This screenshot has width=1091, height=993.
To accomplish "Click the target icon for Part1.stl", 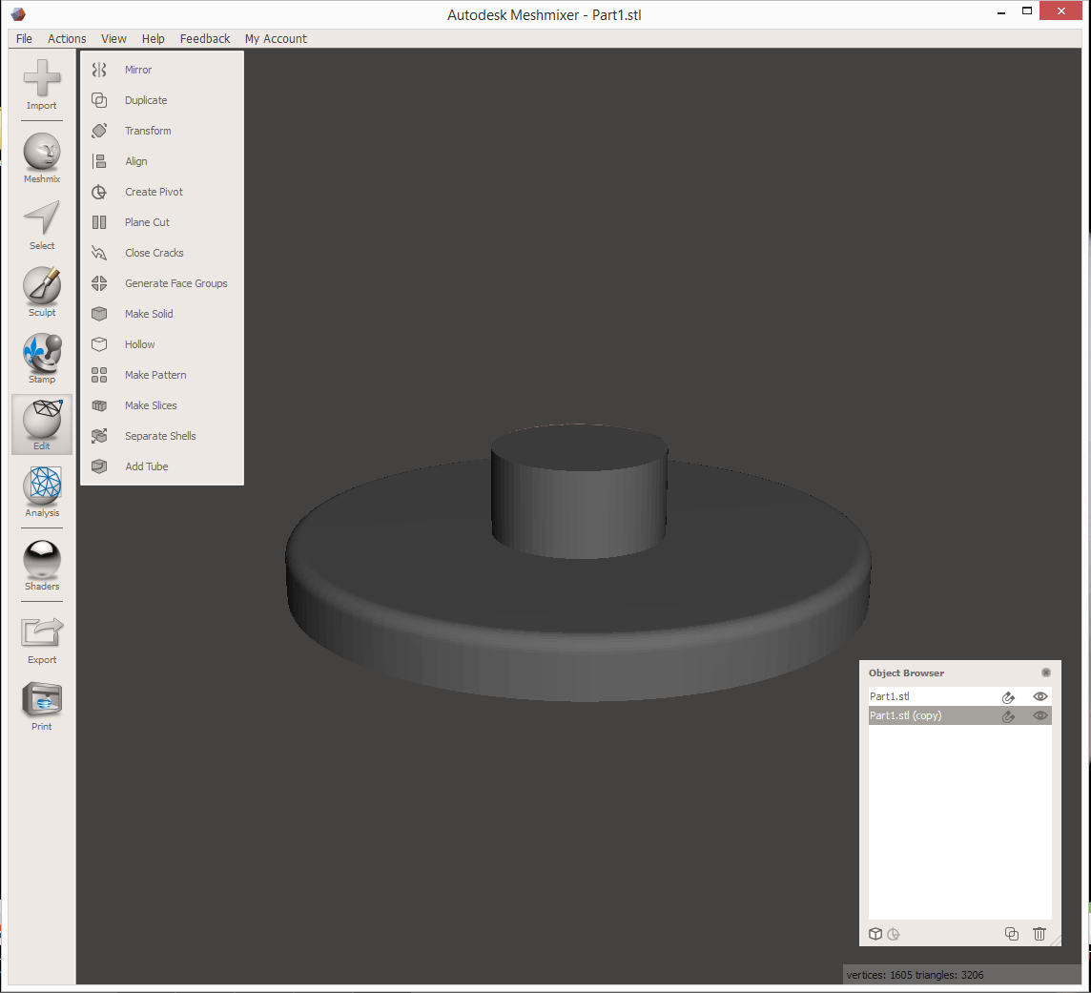I will [1008, 696].
